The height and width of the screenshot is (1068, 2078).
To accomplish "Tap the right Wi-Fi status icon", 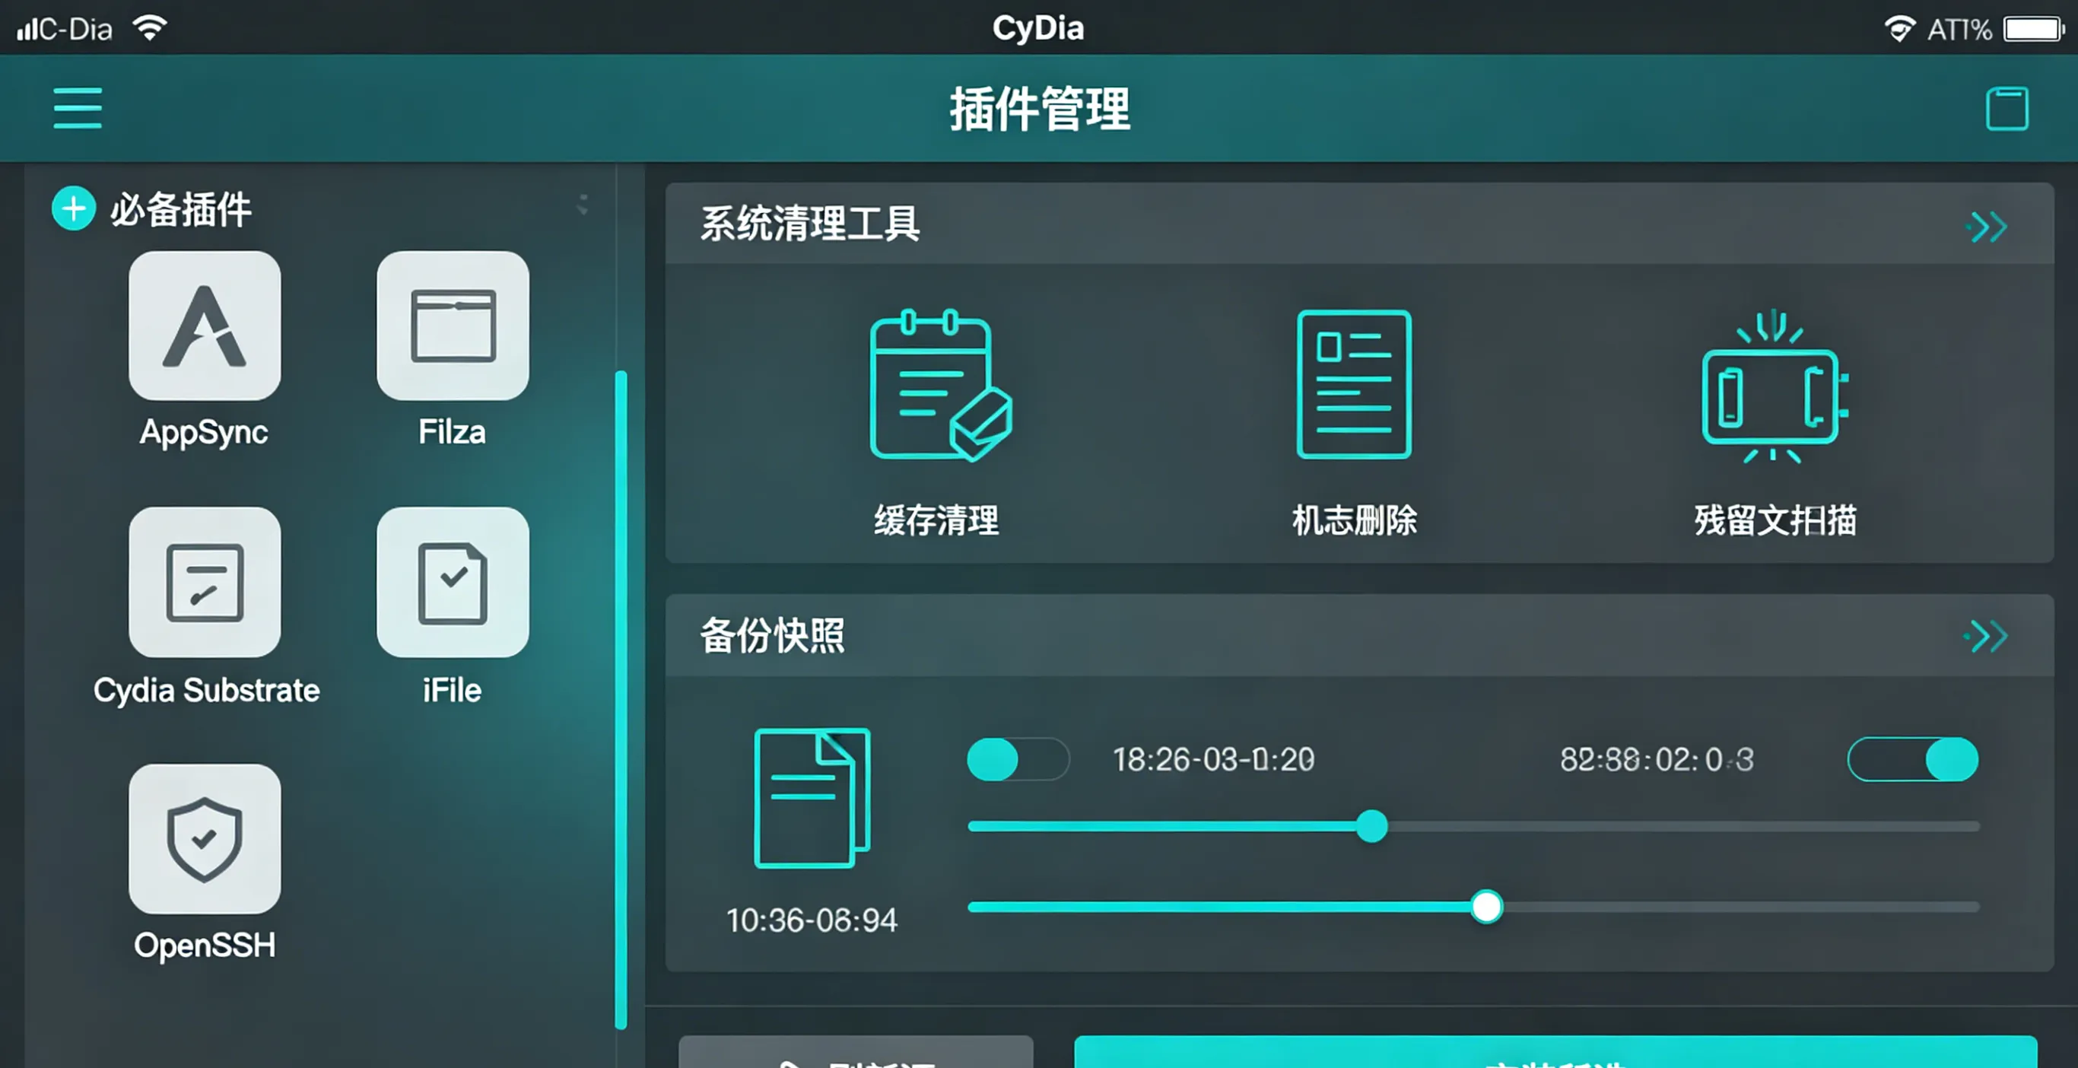I will point(1900,29).
